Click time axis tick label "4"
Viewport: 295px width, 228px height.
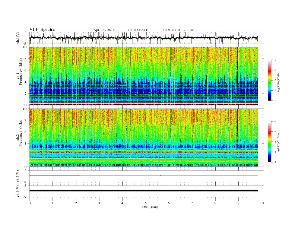(x=122, y=203)
